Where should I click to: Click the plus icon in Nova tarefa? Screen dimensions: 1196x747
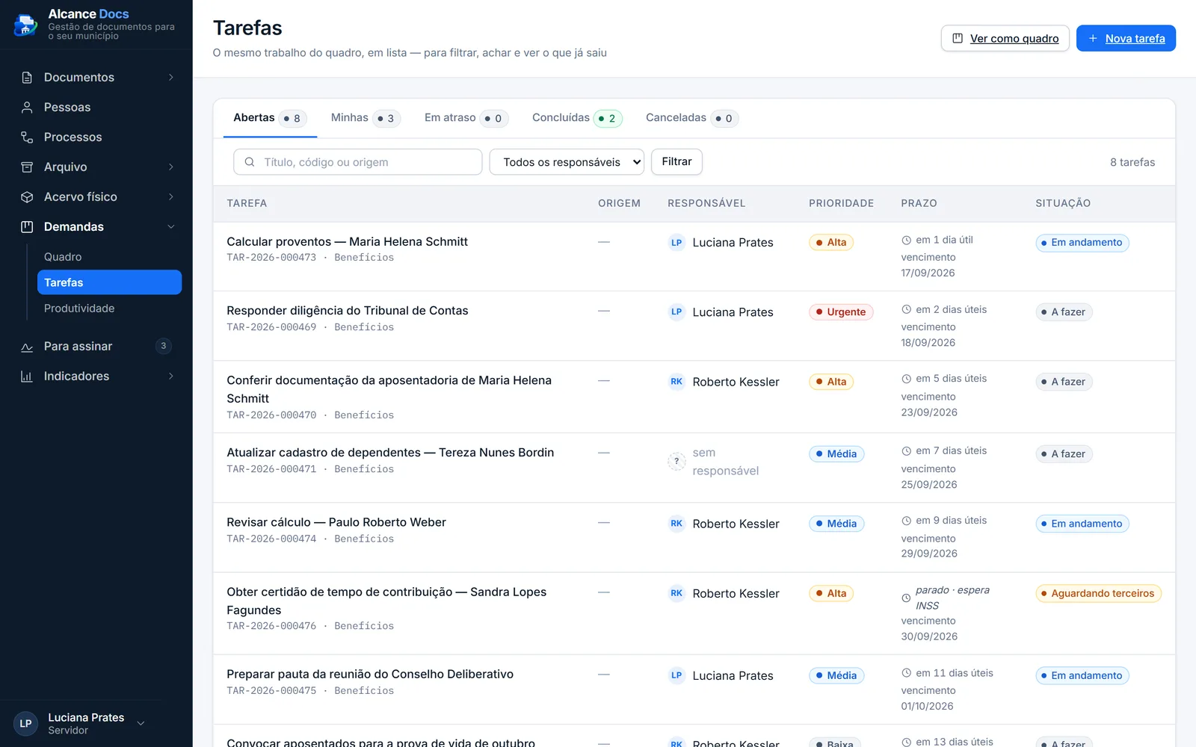coord(1093,38)
